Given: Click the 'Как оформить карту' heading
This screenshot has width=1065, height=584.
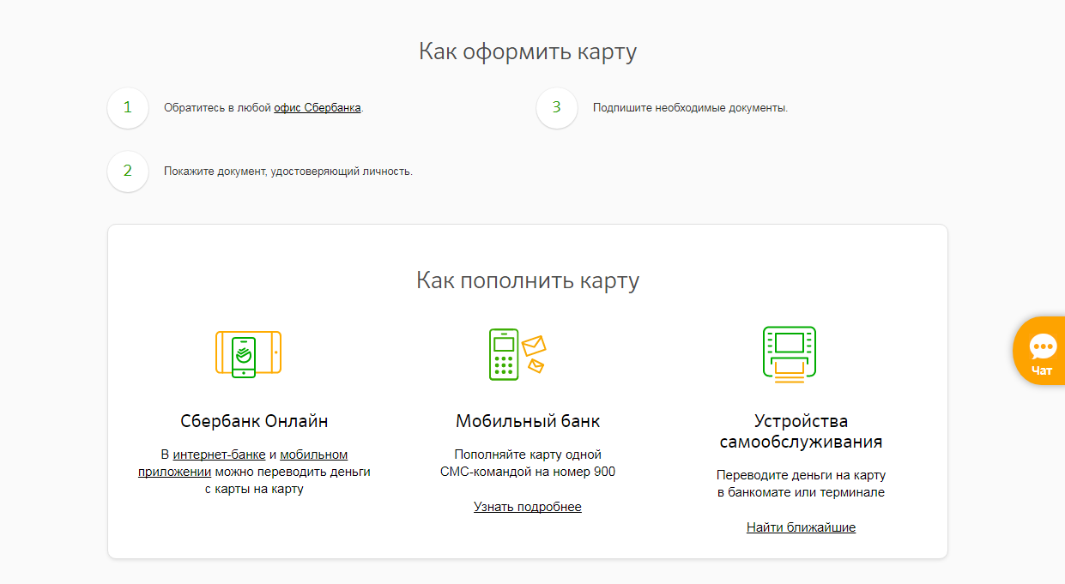Looking at the screenshot, I should tap(528, 51).
